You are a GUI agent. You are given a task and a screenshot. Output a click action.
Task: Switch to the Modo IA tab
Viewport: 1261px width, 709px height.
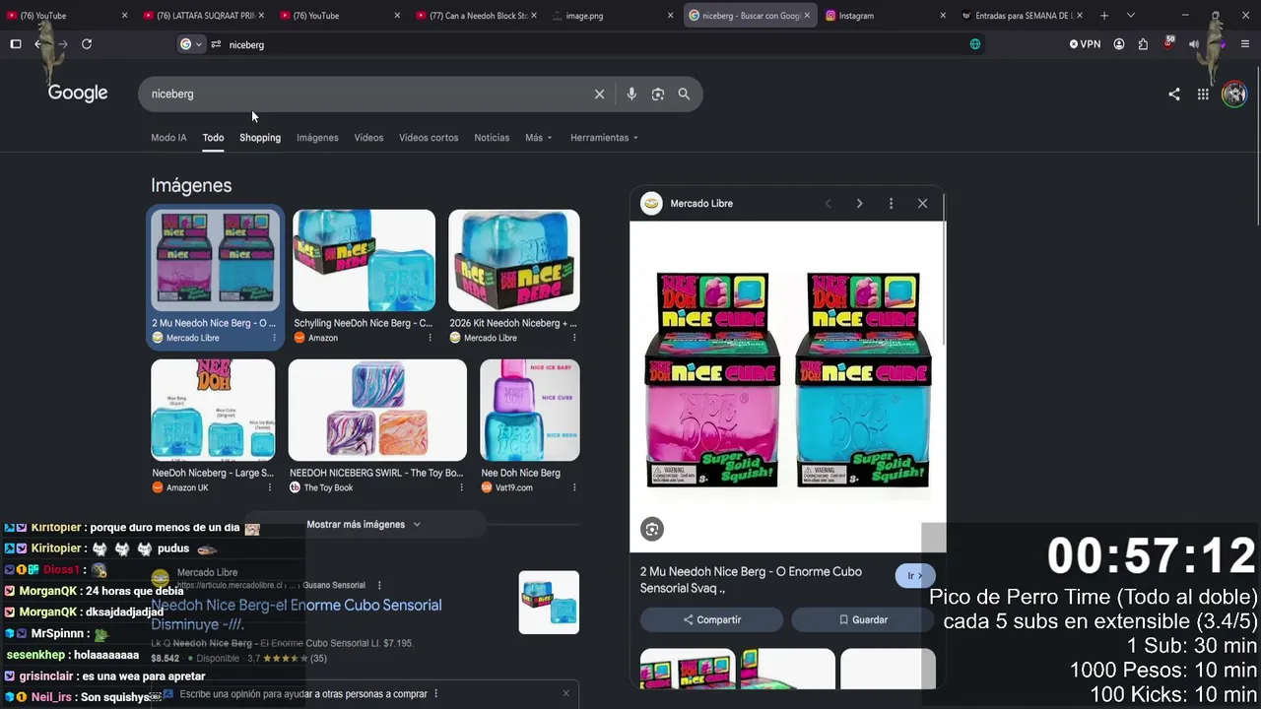click(x=168, y=138)
